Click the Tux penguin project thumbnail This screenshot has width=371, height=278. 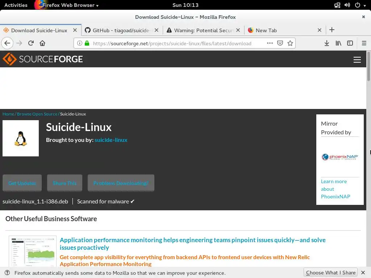(21, 138)
